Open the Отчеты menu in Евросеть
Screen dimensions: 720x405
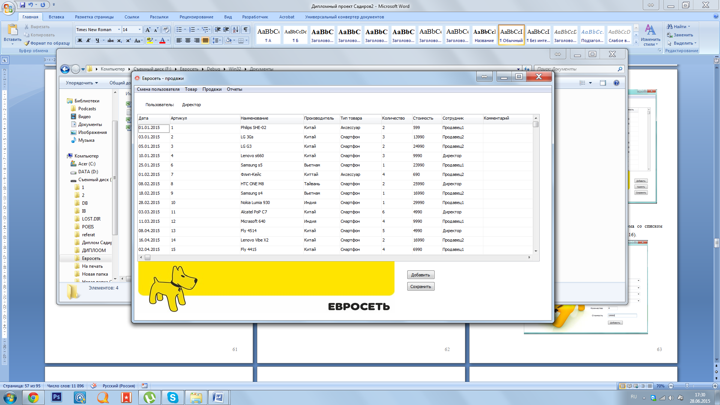pyautogui.click(x=234, y=89)
